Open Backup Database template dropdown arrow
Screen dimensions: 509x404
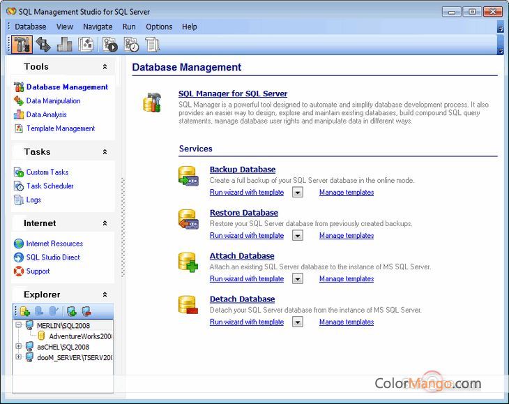coord(297,193)
